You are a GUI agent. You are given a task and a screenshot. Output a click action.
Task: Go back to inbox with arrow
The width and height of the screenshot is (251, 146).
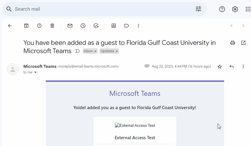(x=10, y=26)
